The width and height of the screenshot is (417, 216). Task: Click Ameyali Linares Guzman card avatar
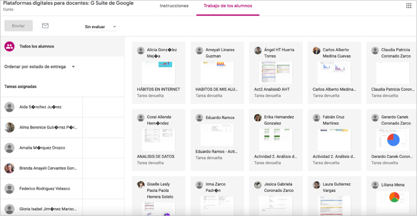[x=199, y=50]
